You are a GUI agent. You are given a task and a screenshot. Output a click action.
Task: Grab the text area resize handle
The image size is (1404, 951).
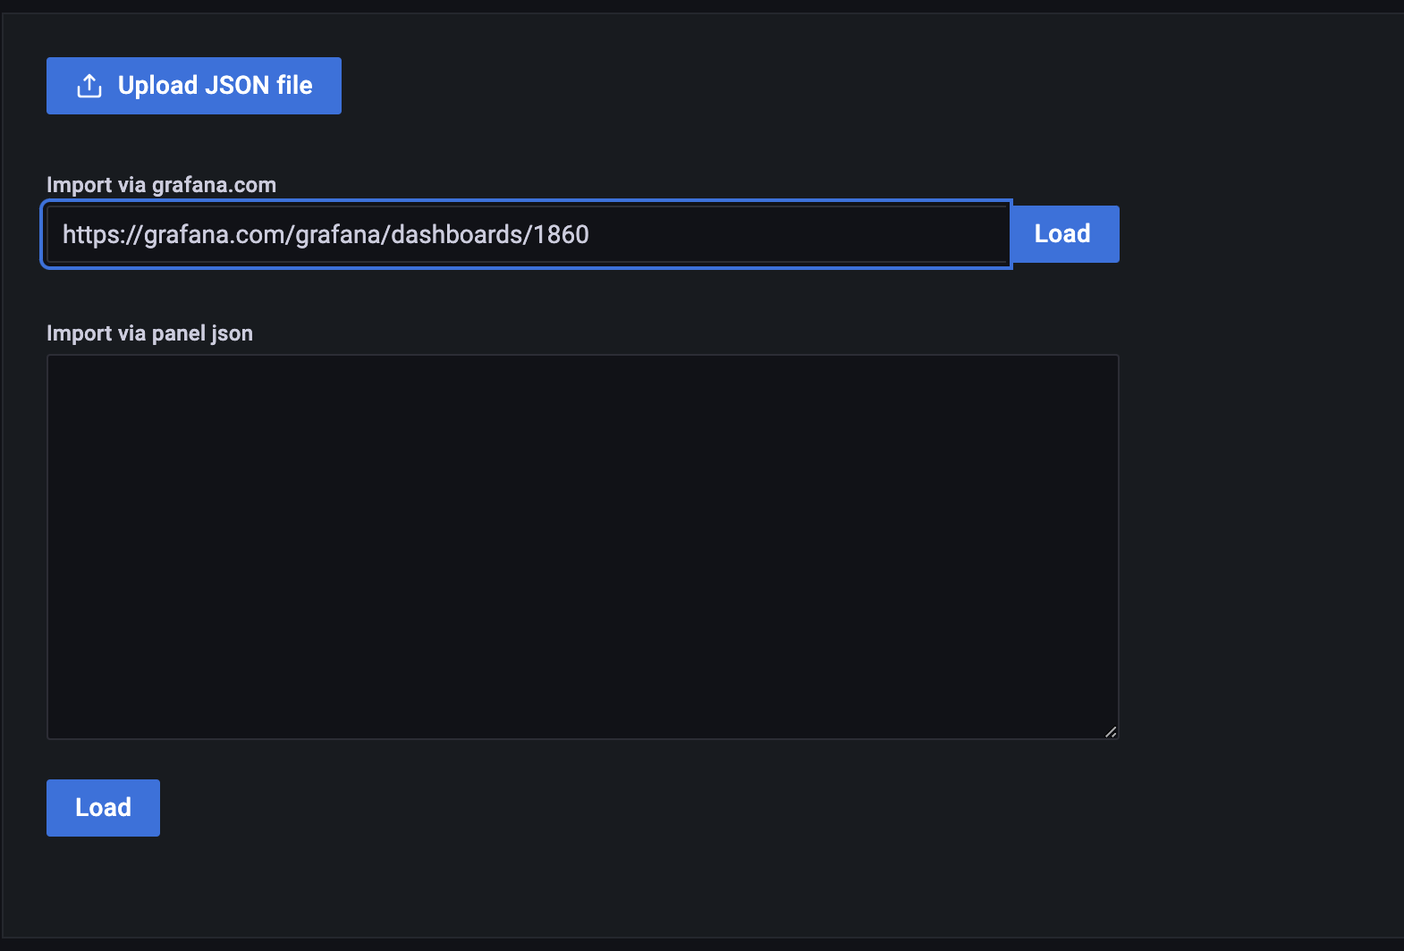coord(1111,731)
